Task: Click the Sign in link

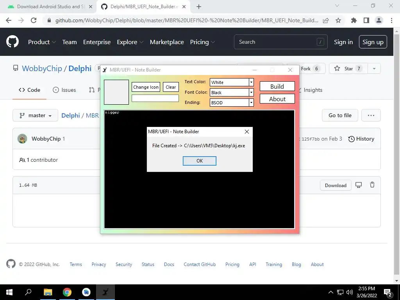Action: coord(343,42)
